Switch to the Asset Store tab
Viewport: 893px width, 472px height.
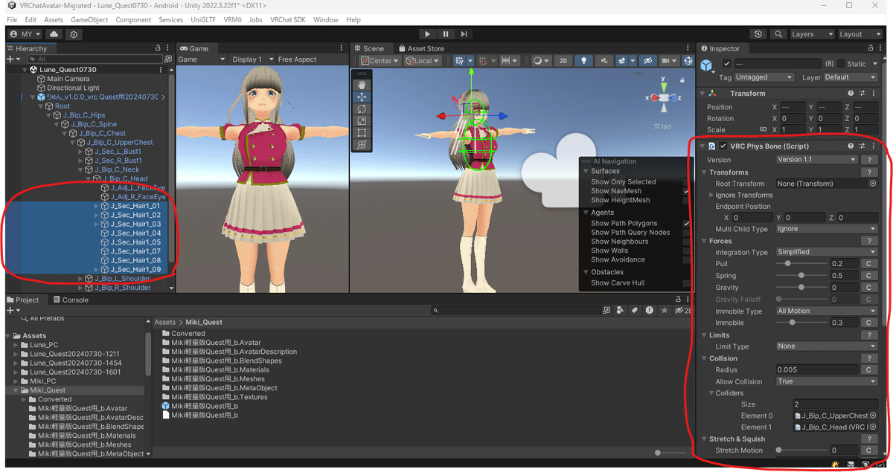point(420,48)
